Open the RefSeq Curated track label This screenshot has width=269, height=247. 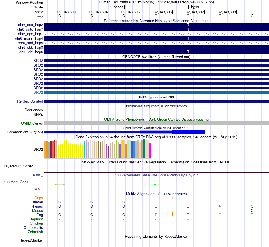point(30,101)
